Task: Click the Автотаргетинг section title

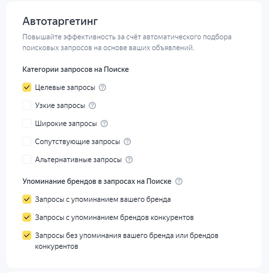Action: (60, 21)
